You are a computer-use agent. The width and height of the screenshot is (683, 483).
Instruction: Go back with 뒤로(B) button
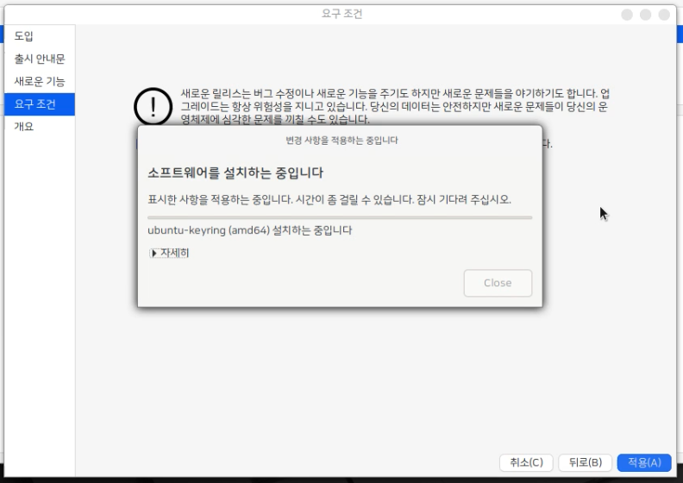[x=585, y=462]
